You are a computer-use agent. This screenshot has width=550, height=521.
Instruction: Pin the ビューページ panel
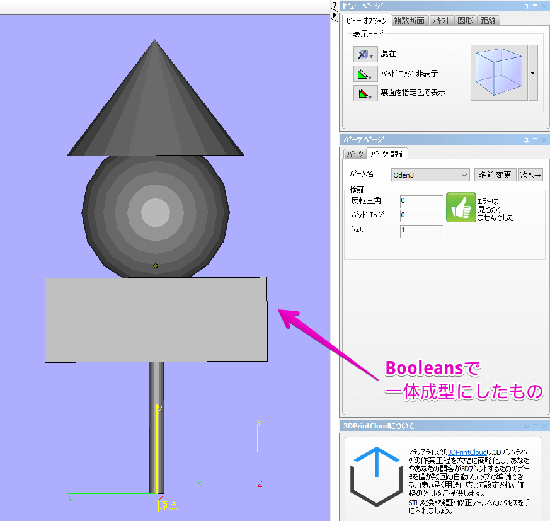click(525, 6)
